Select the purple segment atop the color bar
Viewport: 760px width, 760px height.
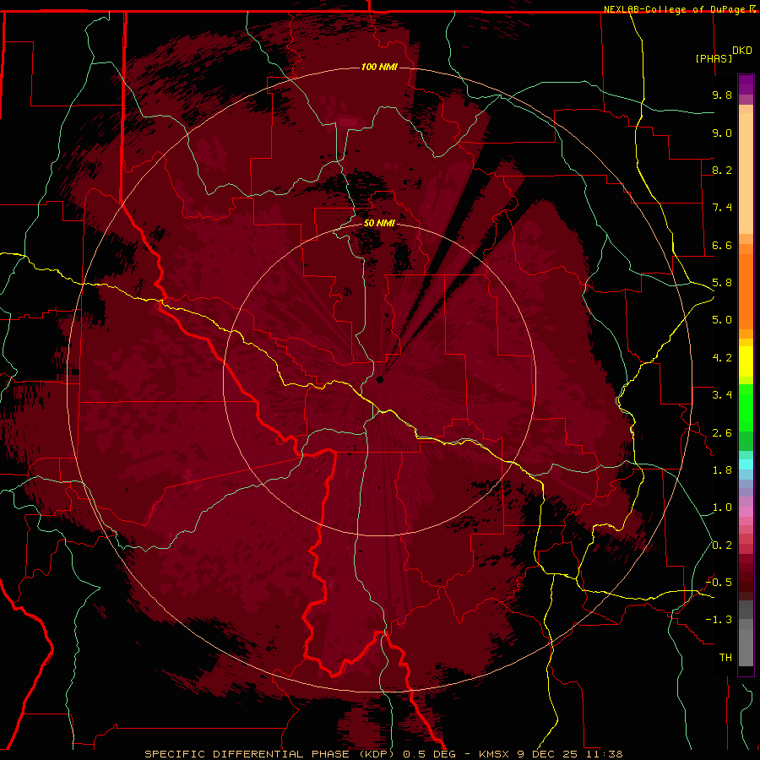746,84
